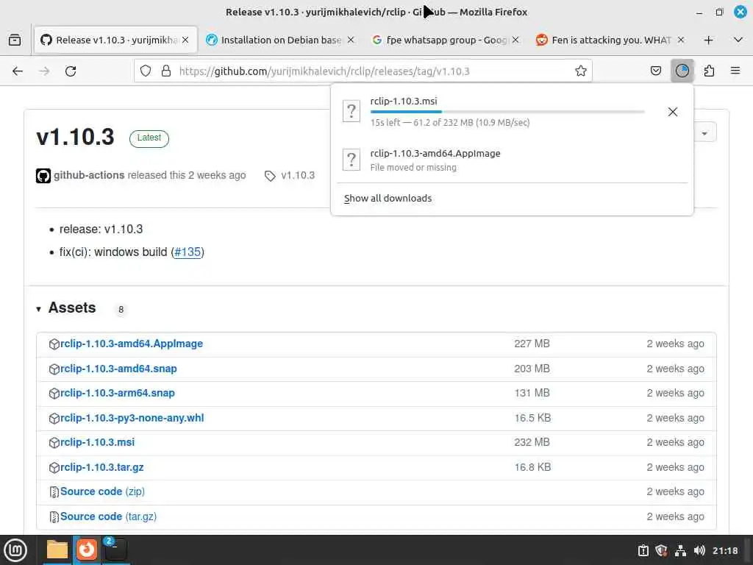The width and height of the screenshot is (753, 565).
Task: Click the Firefox icon in taskbar
Action: (87, 549)
